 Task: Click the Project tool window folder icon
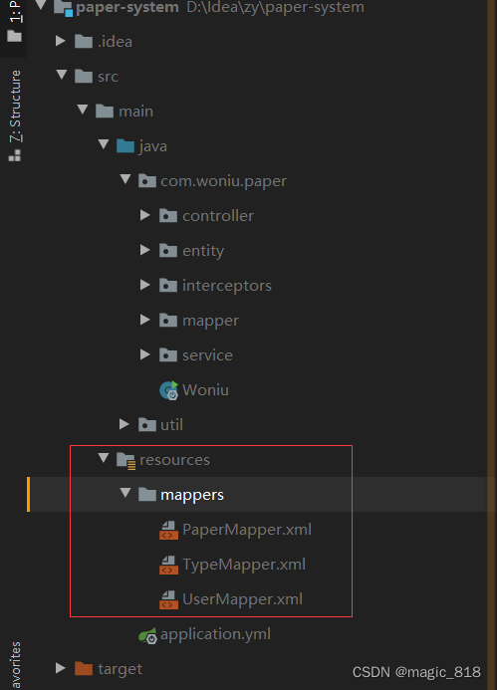tap(15, 36)
